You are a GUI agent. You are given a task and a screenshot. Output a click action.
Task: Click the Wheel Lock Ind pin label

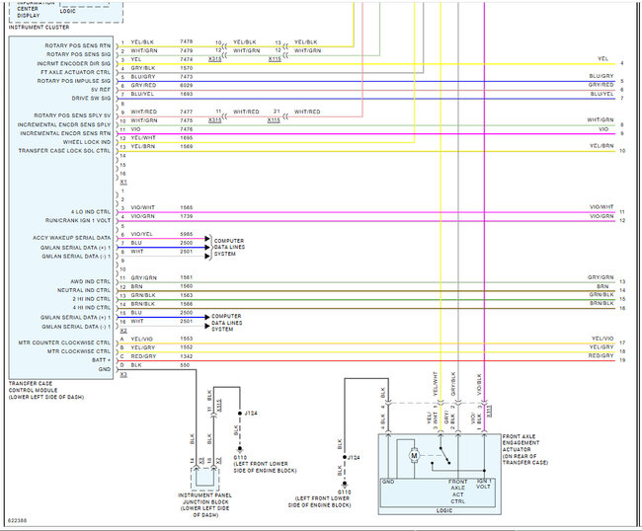pos(87,139)
